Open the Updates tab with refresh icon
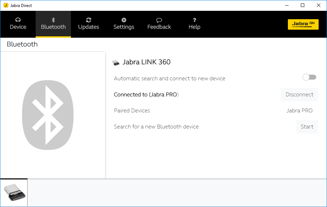This screenshot has height=207, width=327. [88, 24]
